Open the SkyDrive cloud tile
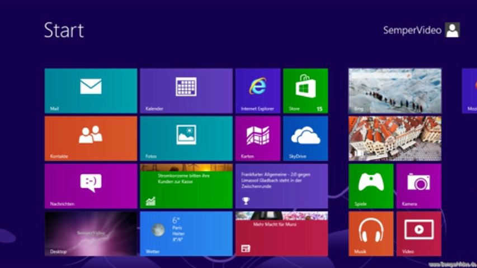 click(305, 138)
